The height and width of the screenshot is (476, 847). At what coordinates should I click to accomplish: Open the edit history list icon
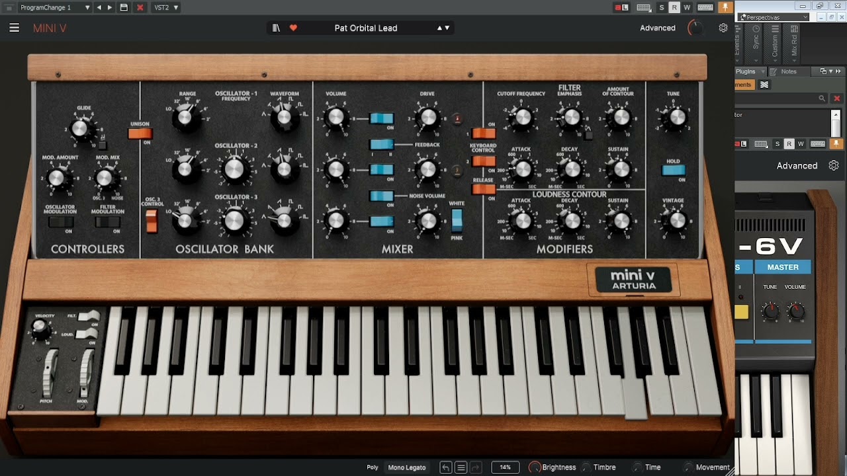[461, 467]
